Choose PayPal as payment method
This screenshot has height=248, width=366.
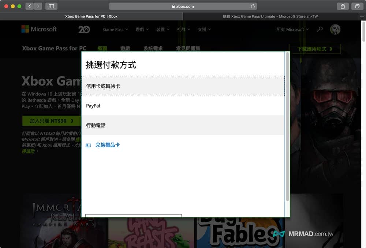point(183,106)
